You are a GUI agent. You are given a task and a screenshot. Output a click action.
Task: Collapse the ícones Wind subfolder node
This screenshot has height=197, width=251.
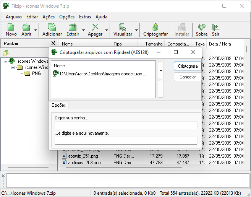click(13, 67)
